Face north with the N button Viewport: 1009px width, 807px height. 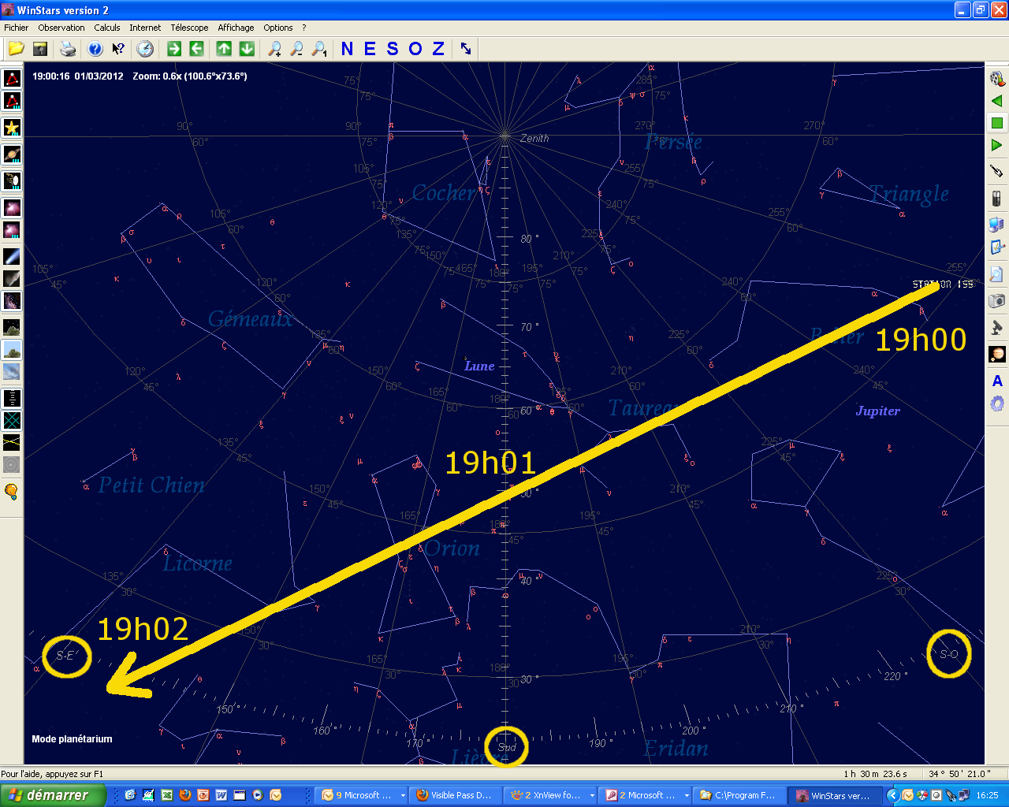coord(347,49)
